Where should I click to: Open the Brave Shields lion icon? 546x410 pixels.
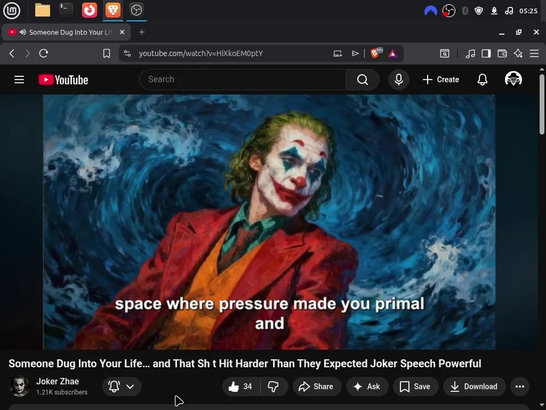click(x=375, y=54)
